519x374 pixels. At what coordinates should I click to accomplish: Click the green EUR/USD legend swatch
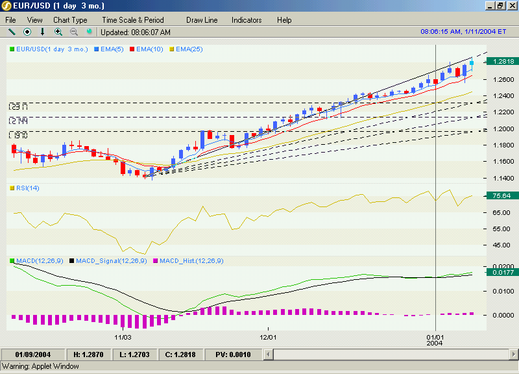point(12,49)
